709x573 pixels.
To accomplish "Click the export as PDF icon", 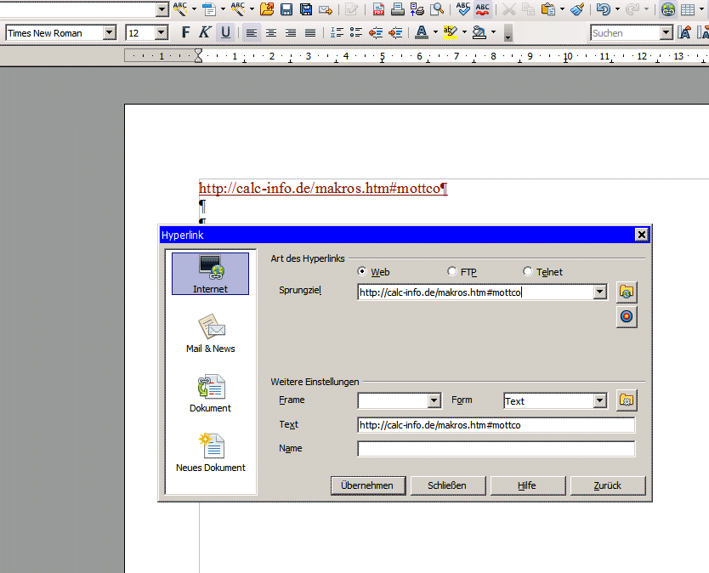I will 378,9.
